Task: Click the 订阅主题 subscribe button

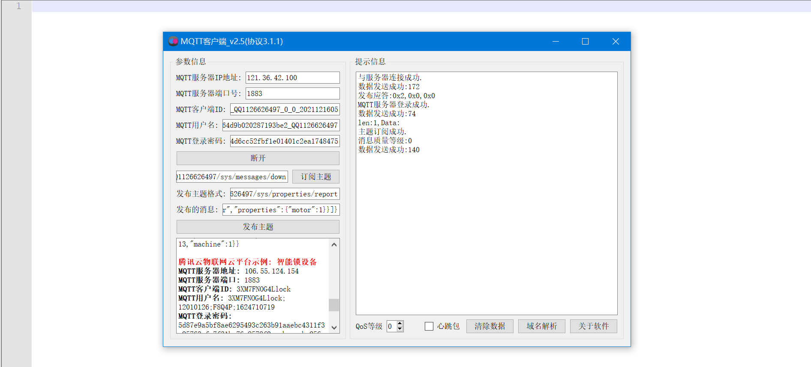Action: [x=316, y=177]
